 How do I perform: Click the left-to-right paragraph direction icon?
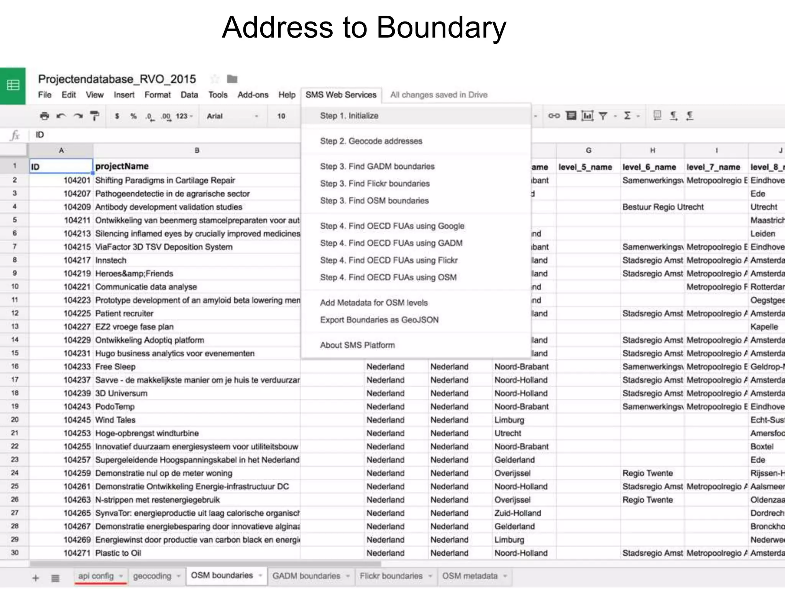click(x=673, y=115)
